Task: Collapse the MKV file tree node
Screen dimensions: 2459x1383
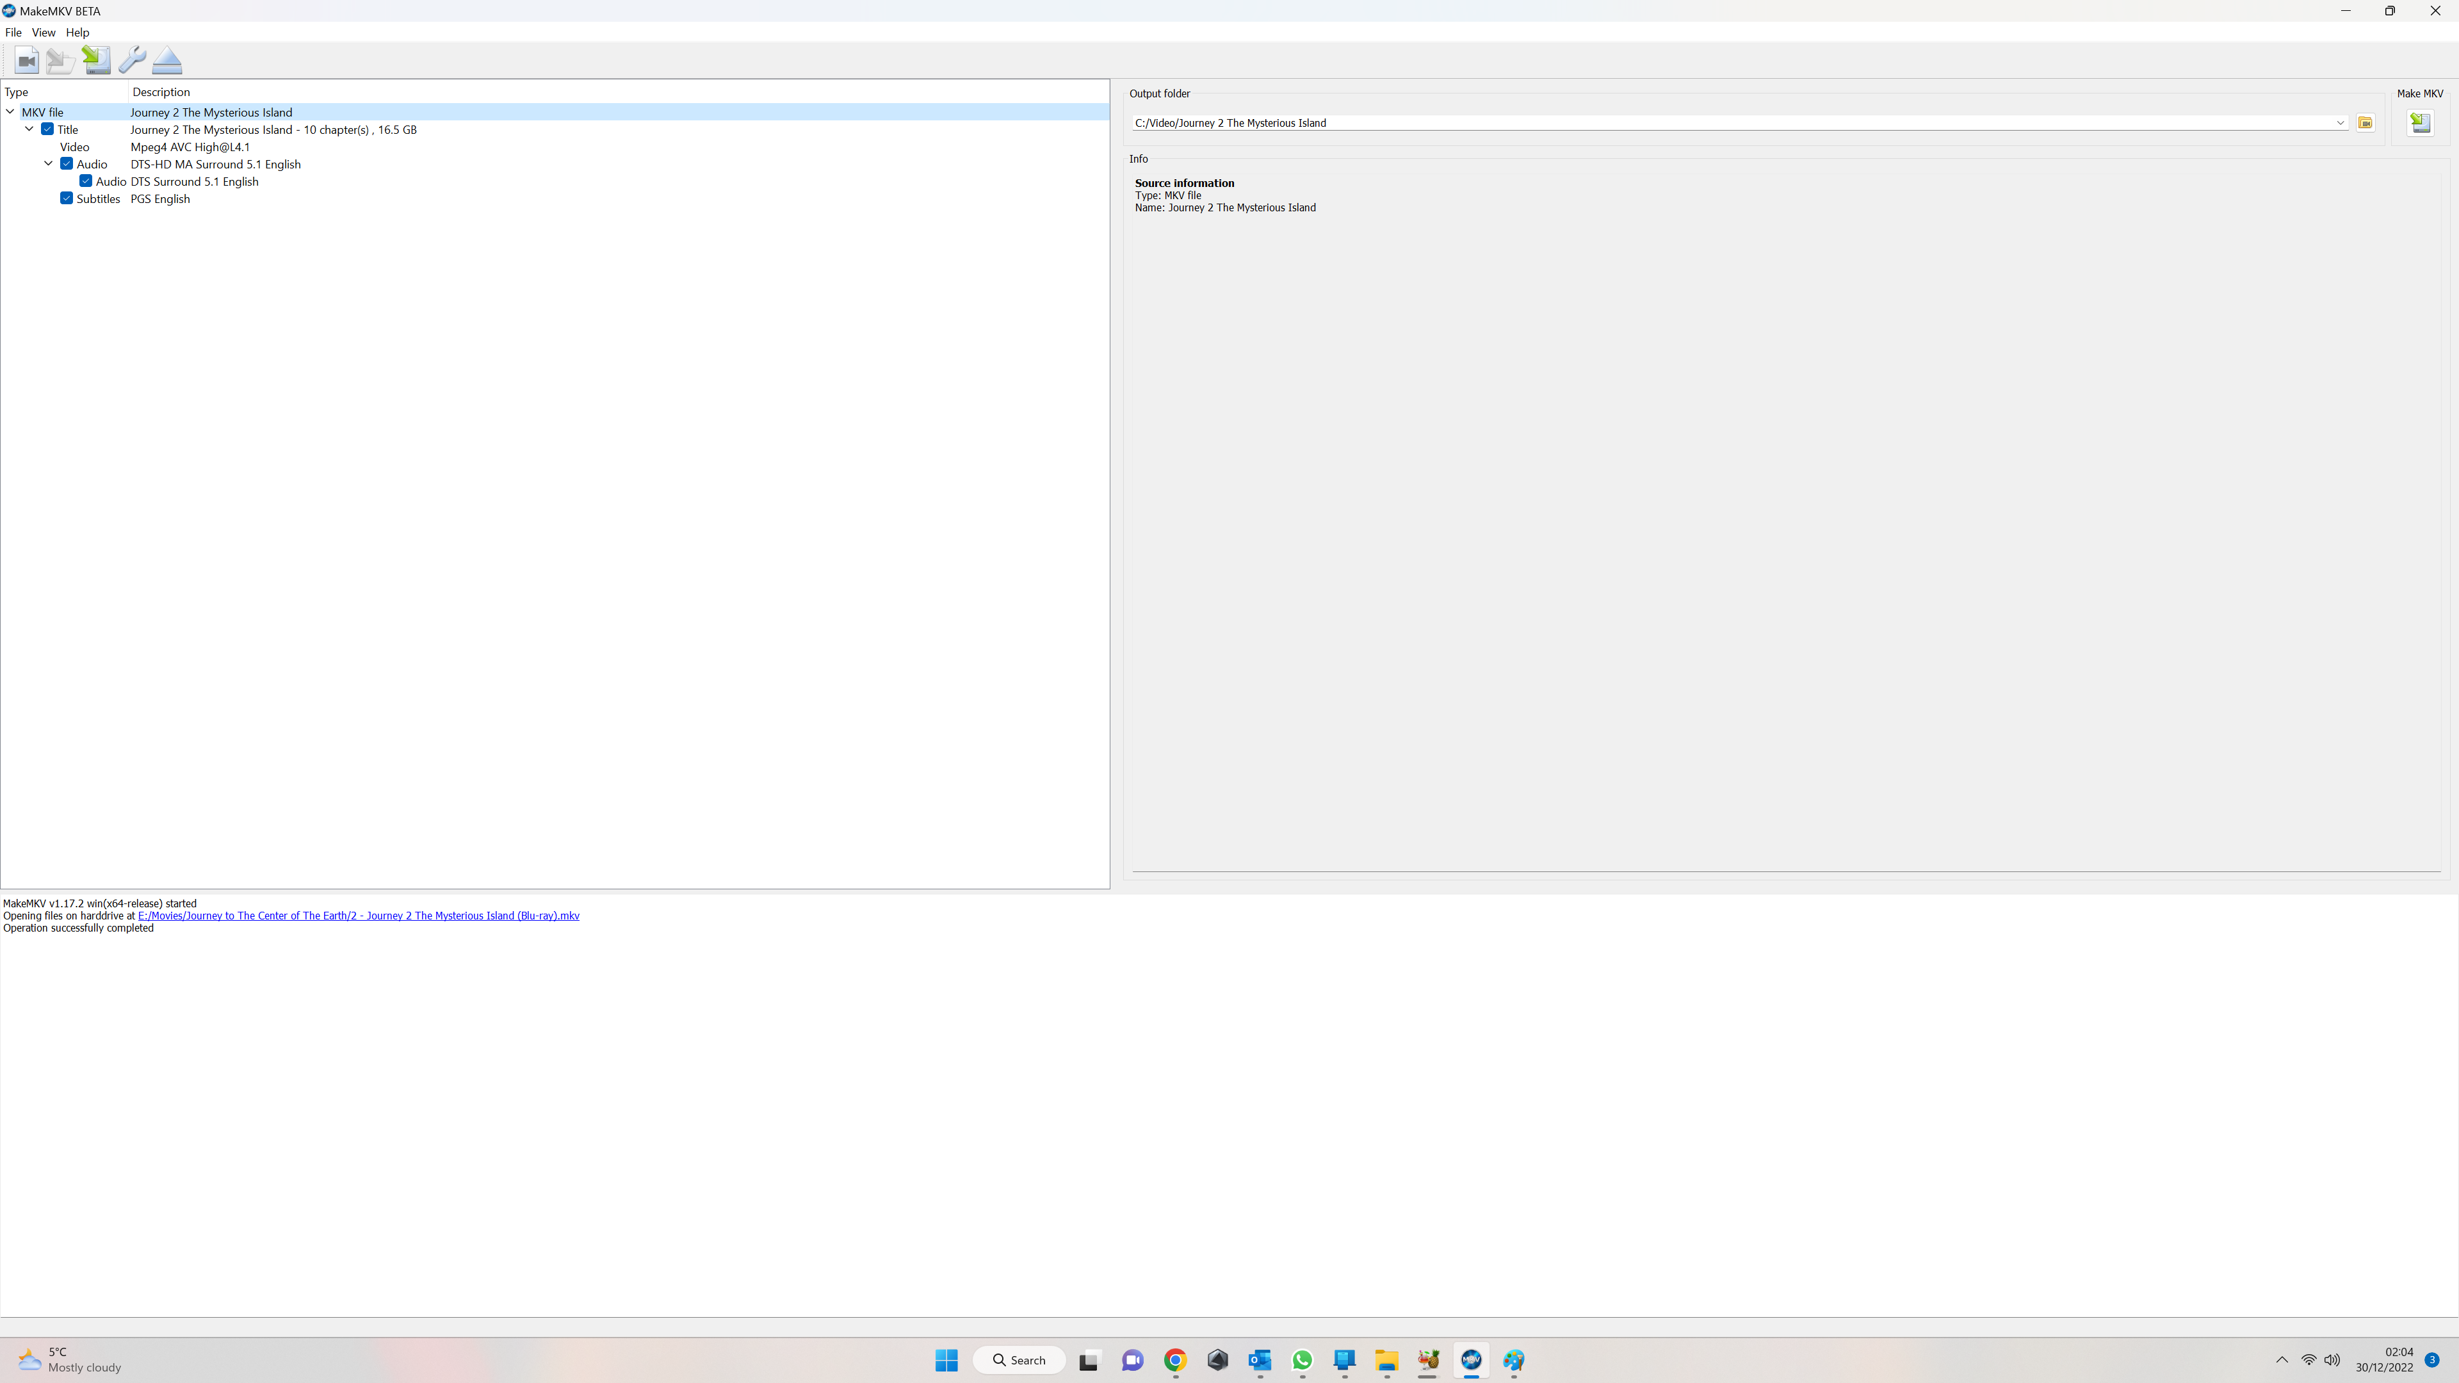Action: click(x=10, y=113)
